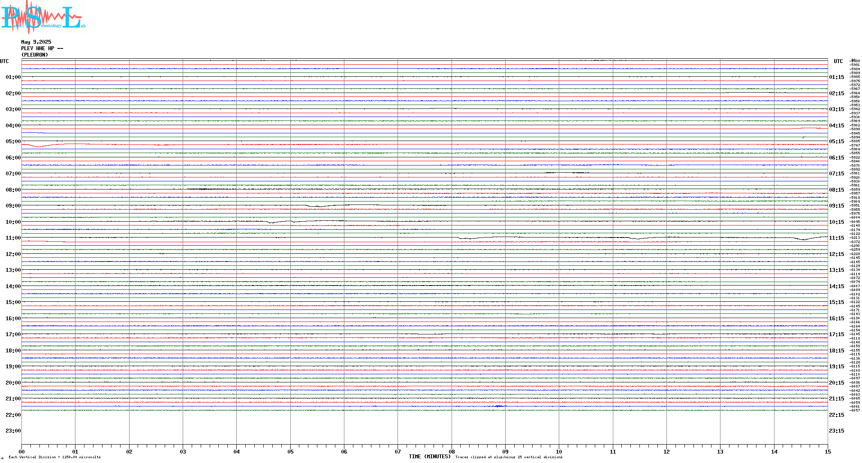Viewport: 862px width, 463px height.
Task: Click the 09:15 time label
Action: [837, 206]
